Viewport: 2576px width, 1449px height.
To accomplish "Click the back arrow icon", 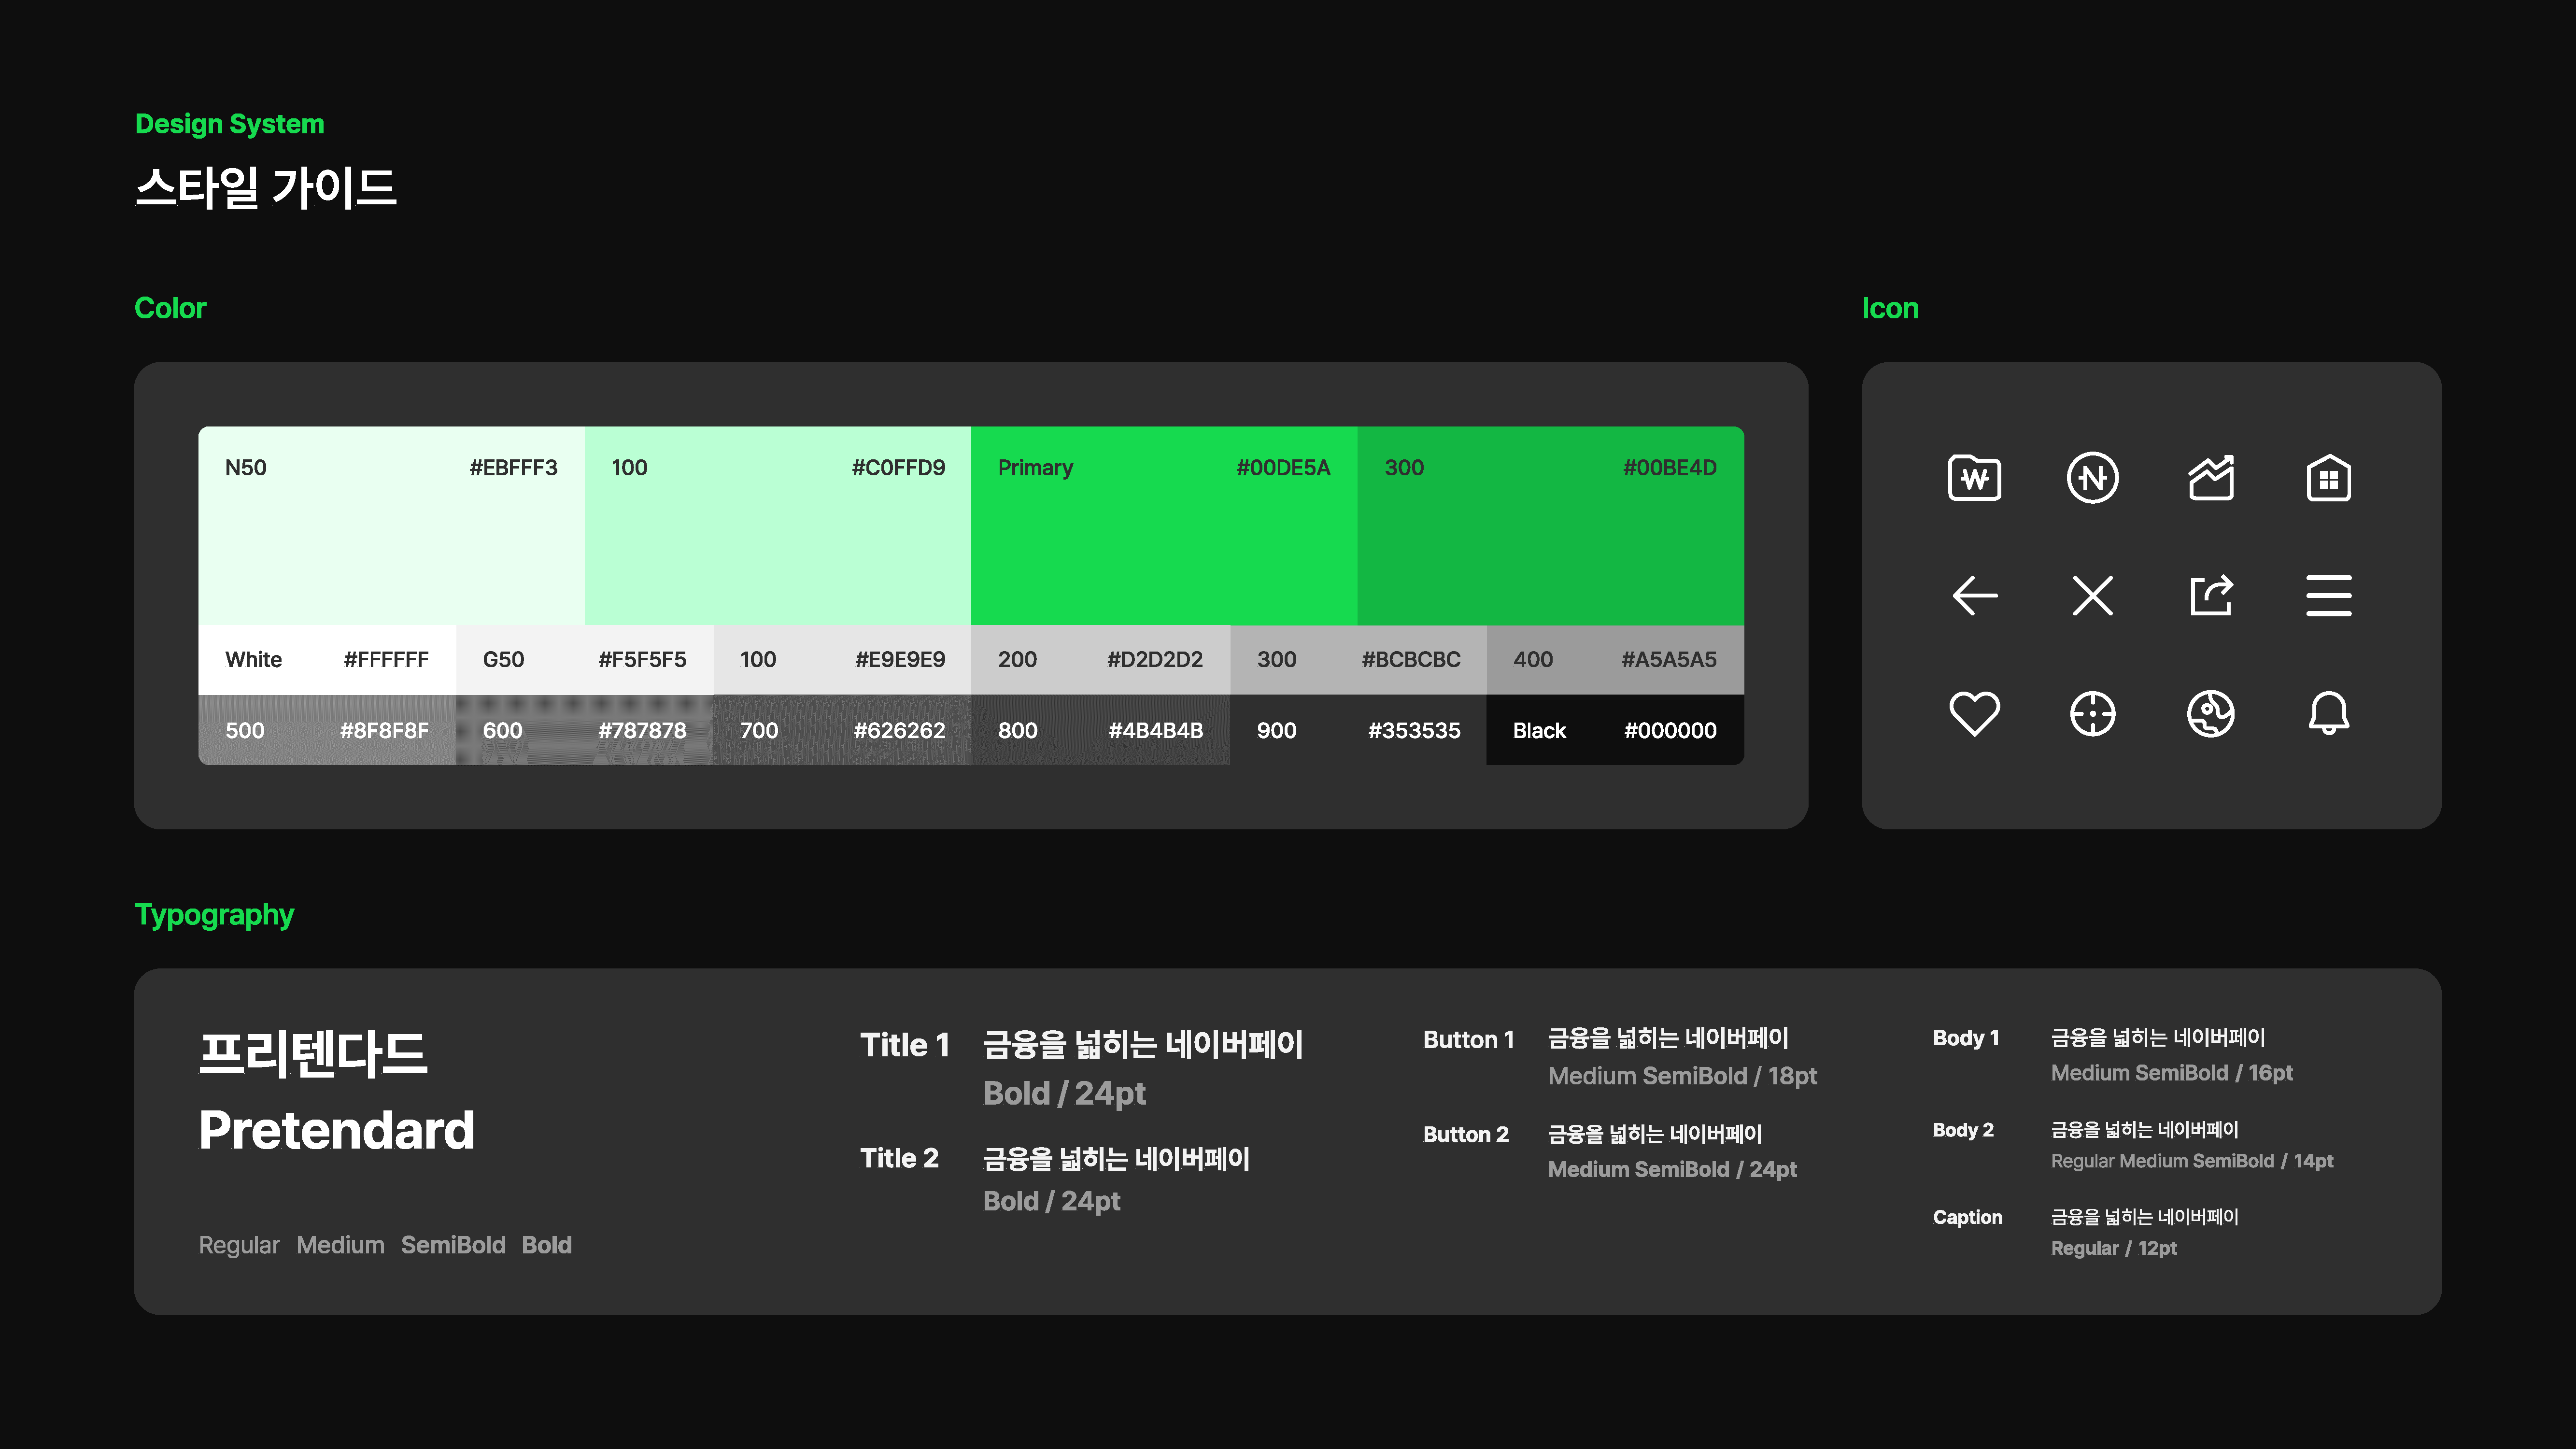I will click(1974, 596).
